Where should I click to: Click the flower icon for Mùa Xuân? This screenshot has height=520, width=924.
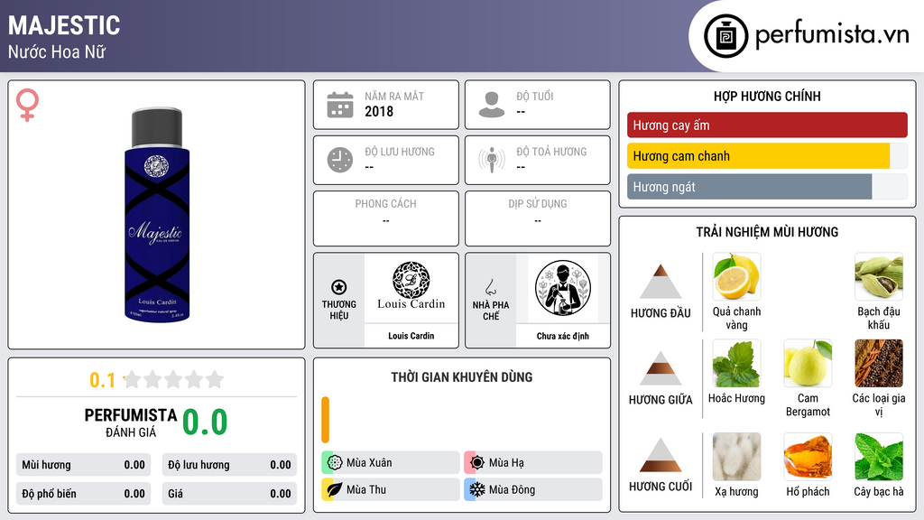click(335, 462)
